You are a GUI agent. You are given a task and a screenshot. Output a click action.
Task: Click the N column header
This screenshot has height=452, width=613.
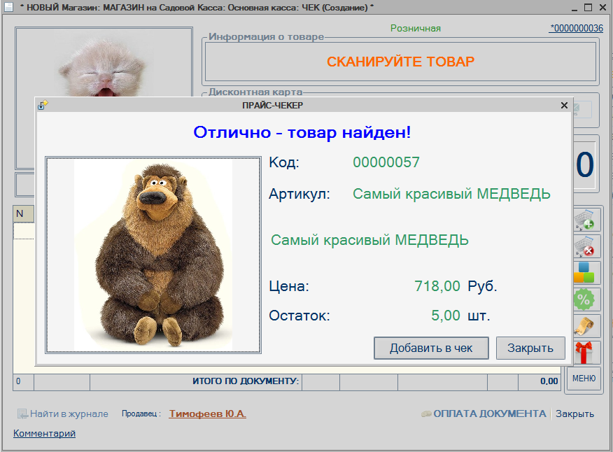[24, 213]
